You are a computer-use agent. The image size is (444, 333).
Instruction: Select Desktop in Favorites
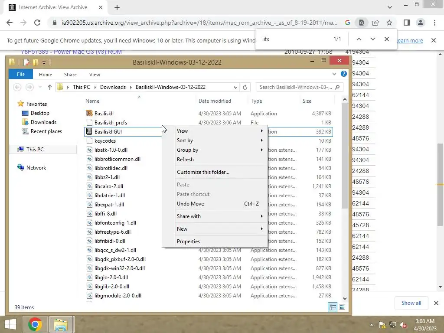40,113
